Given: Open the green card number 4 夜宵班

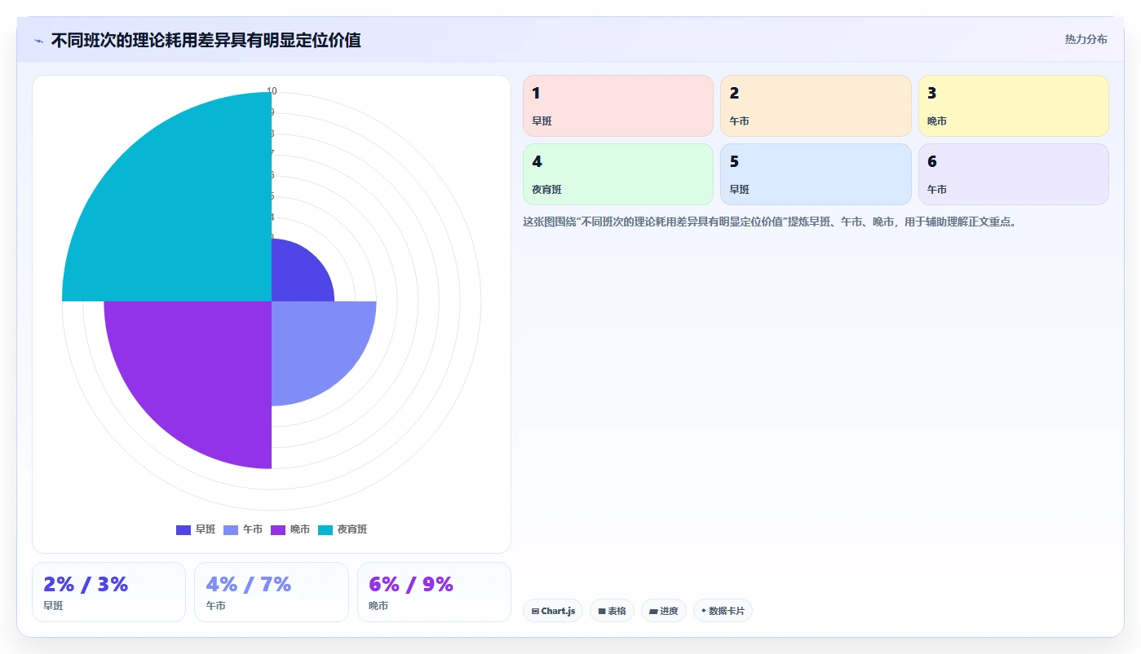Looking at the screenshot, I should (x=617, y=174).
